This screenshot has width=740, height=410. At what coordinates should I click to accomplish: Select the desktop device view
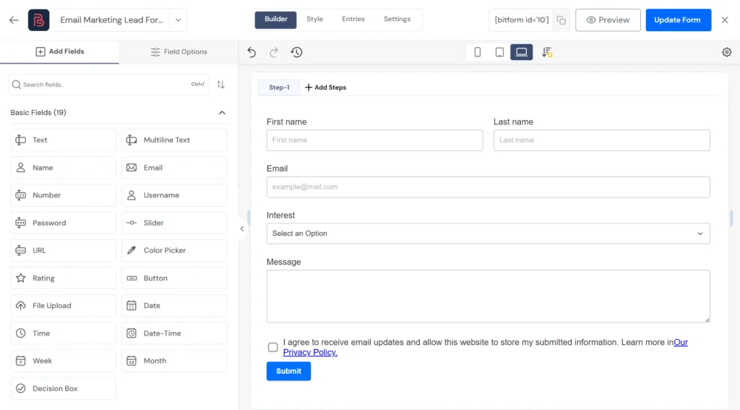coord(522,52)
